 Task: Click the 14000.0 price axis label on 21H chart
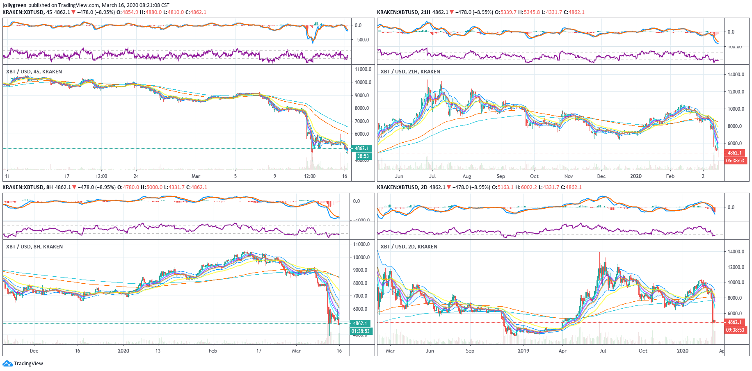point(736,75)
